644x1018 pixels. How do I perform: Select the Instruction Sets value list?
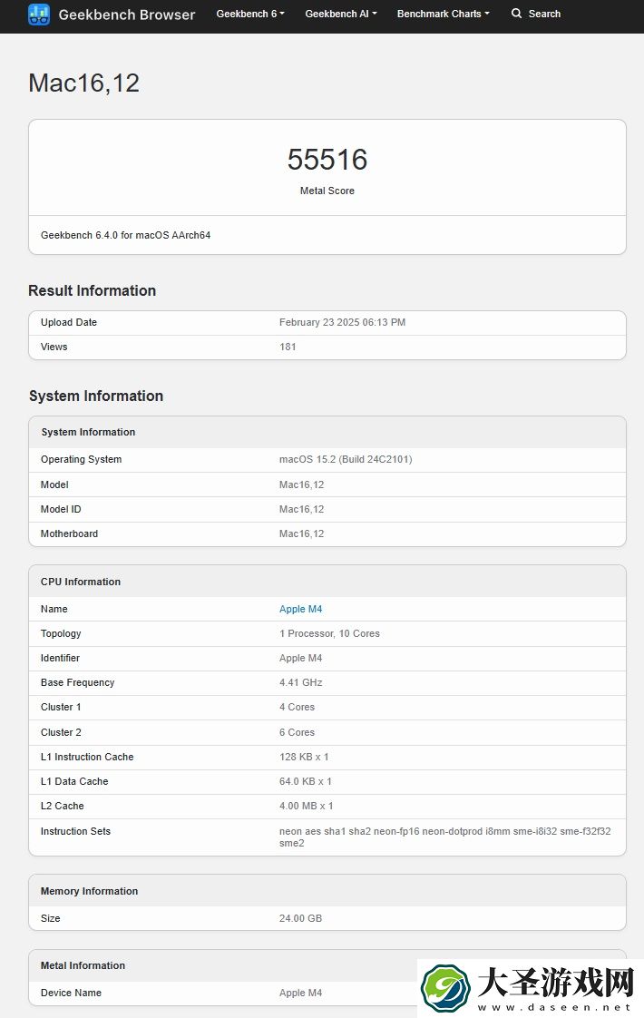[444, 837]
